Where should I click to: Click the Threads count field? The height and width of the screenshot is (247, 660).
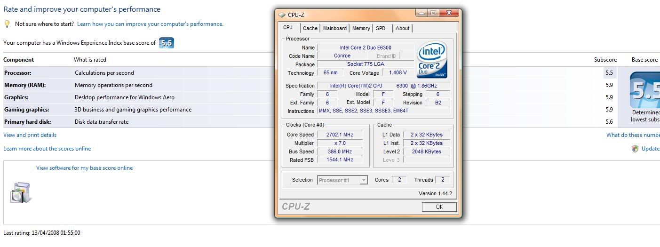pos(443,180)
